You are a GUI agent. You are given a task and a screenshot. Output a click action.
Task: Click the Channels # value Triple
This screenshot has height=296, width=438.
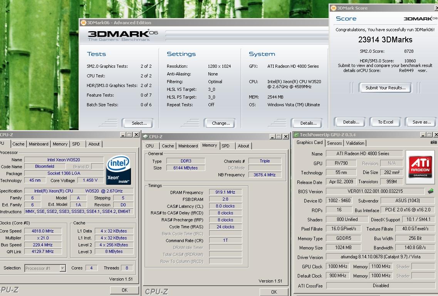pos(265,161)
